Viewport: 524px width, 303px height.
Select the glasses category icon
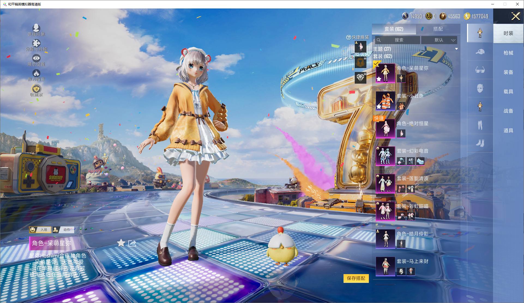pos(480,70)
